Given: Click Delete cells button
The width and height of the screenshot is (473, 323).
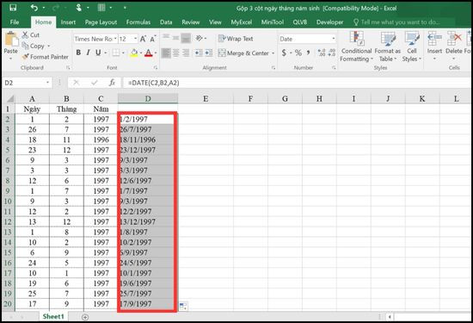Looking at the screenshot, I should (x=454, y=46).
